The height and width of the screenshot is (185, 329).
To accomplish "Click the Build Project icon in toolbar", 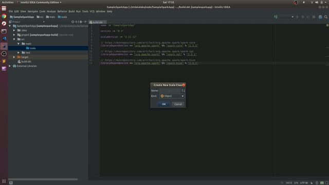I will coord(276,17).
